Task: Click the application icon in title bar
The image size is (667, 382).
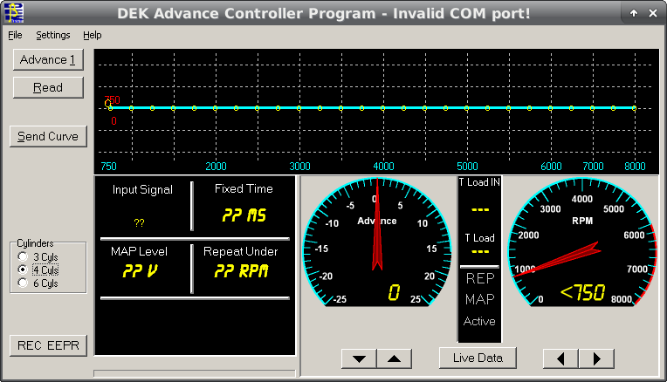Action: tap(12, 12)
